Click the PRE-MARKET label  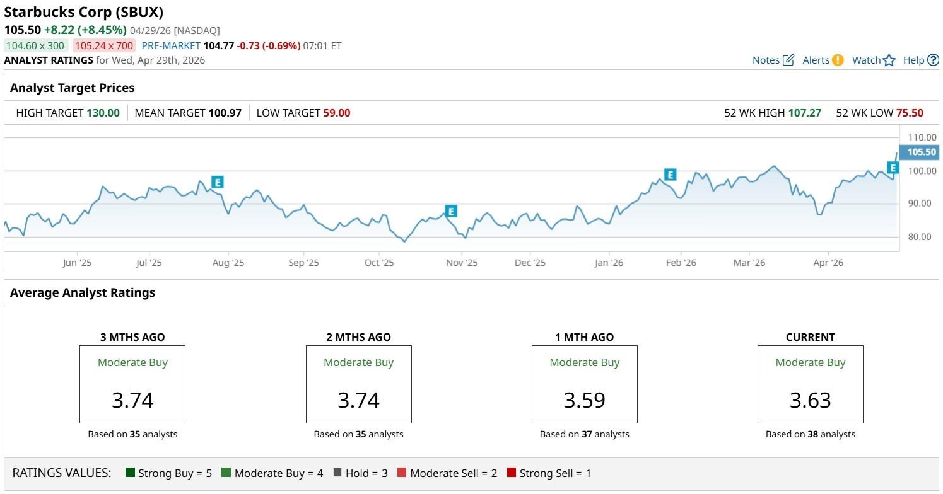point(171,45)
